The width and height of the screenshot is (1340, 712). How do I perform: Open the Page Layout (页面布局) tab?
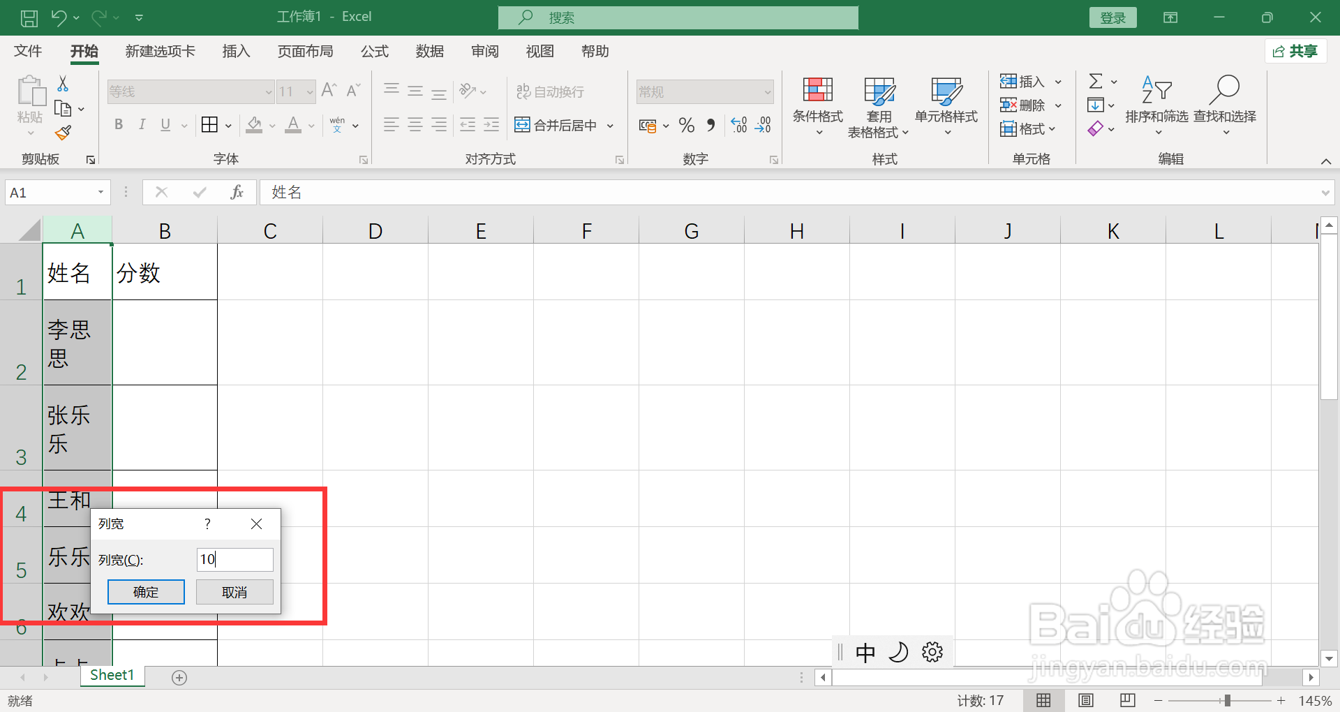[305, 51]
